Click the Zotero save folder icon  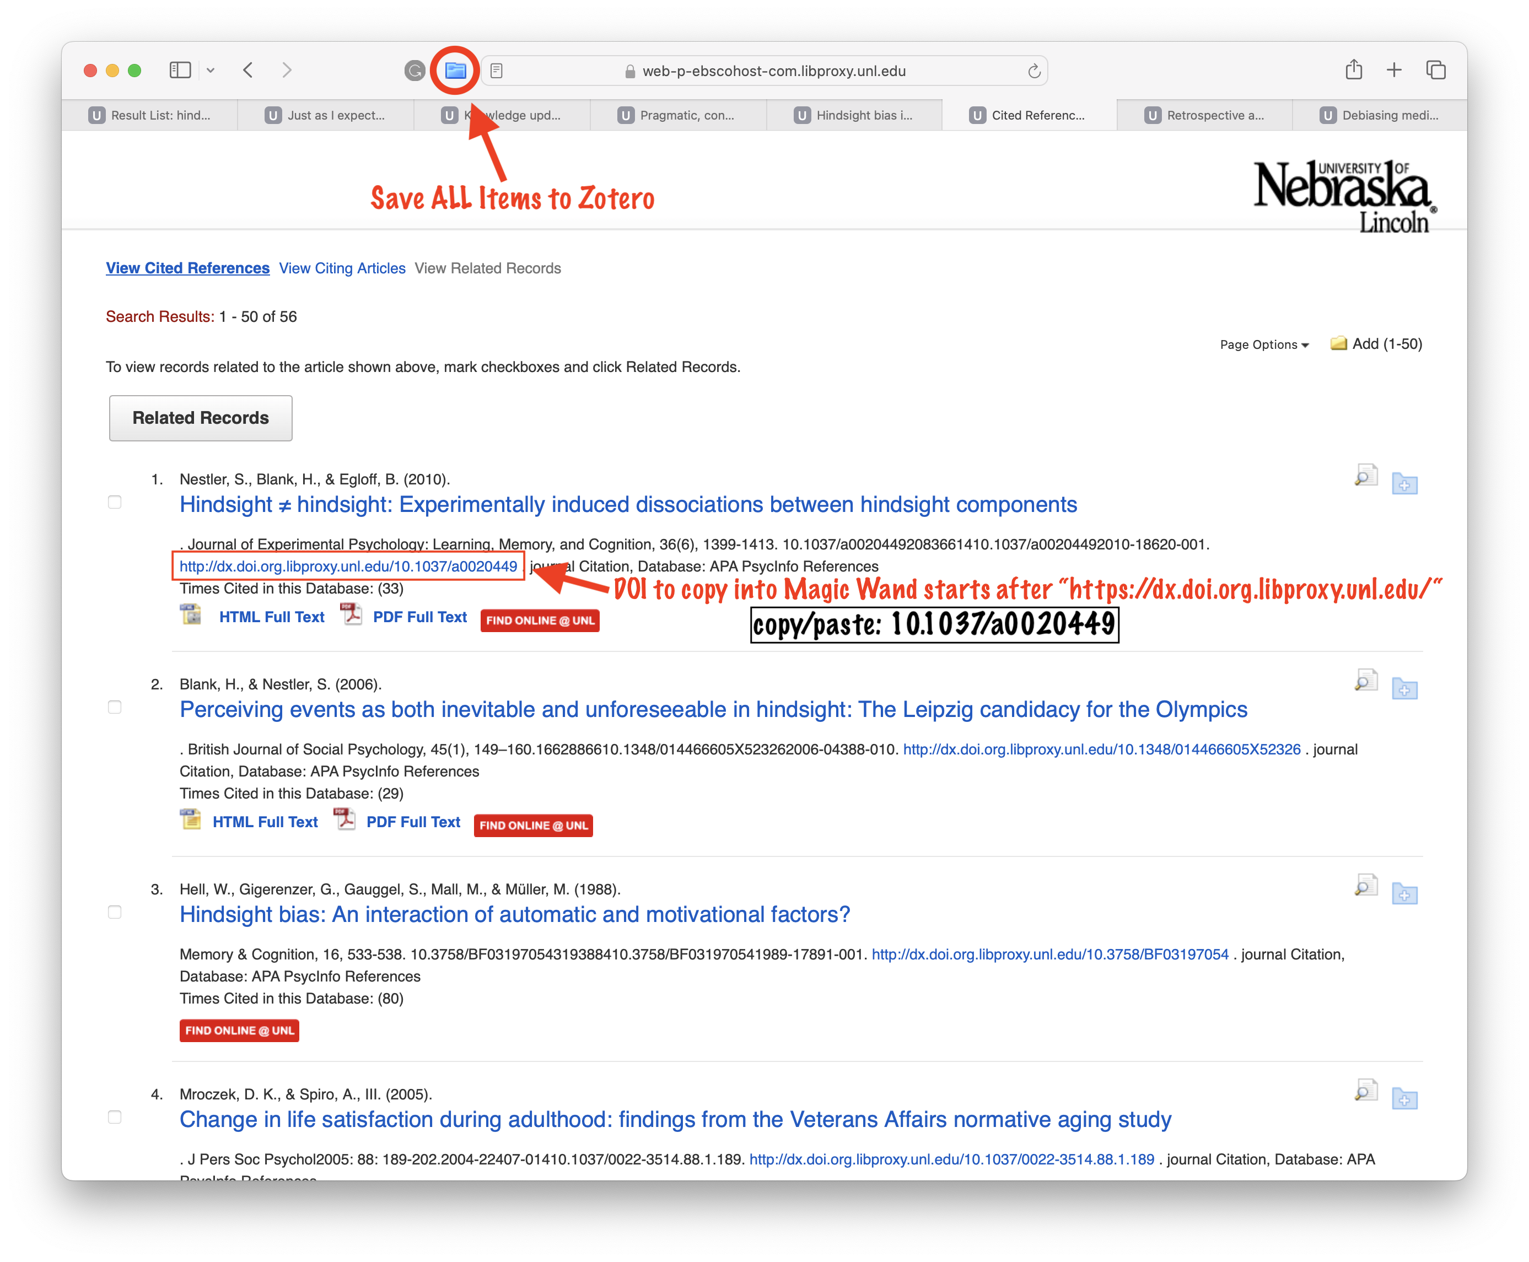coord(455,71)
